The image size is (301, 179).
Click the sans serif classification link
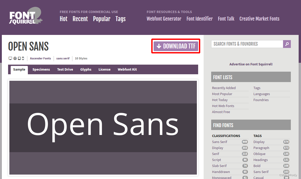coord(63,58)
